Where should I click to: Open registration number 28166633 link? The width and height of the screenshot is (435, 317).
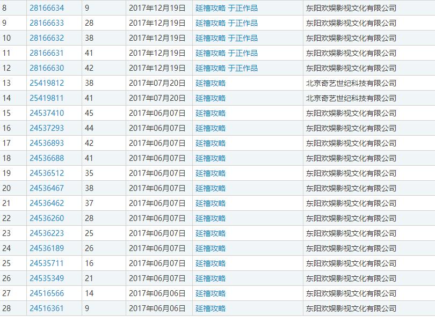(x=47, y=23)
